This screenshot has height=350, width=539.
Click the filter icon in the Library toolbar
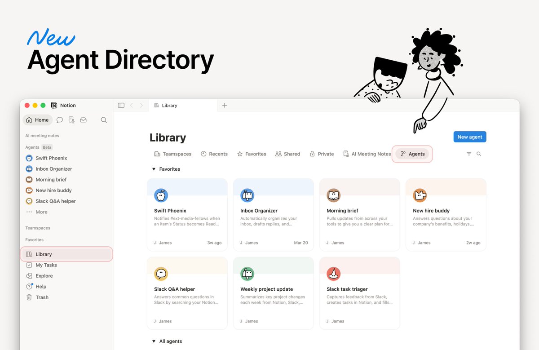pos(469,154)
